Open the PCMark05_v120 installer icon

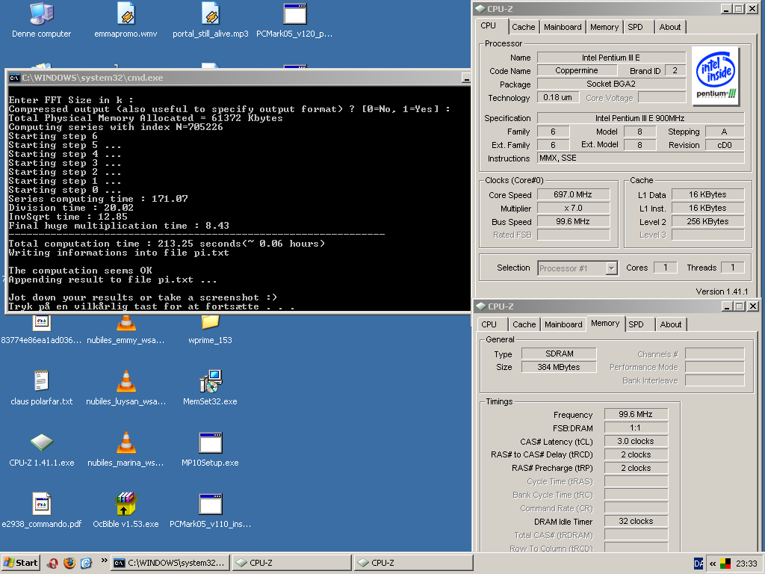point(294,15)
